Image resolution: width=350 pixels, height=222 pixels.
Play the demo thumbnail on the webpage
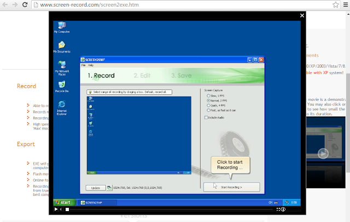323,153
